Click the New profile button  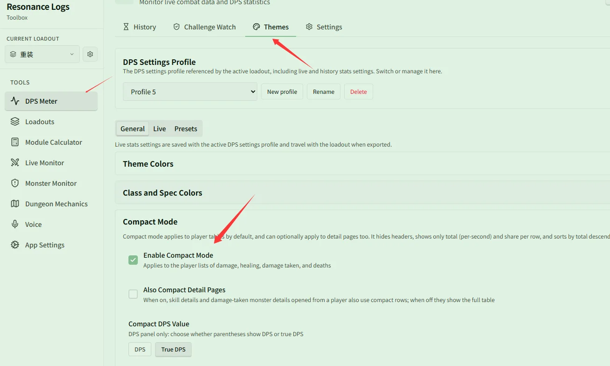point(282,91)
